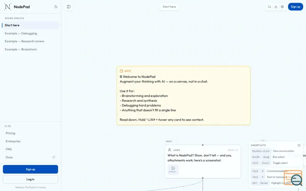The height and width of the screenshot is (191, 306).
Task: Click the SHORTCUTS panel heading
Action: click(258, 145)
